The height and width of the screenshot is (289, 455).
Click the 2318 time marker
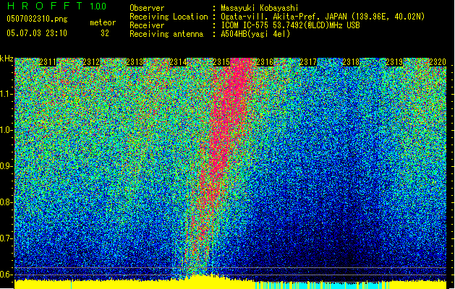click(x=351, y=62)
